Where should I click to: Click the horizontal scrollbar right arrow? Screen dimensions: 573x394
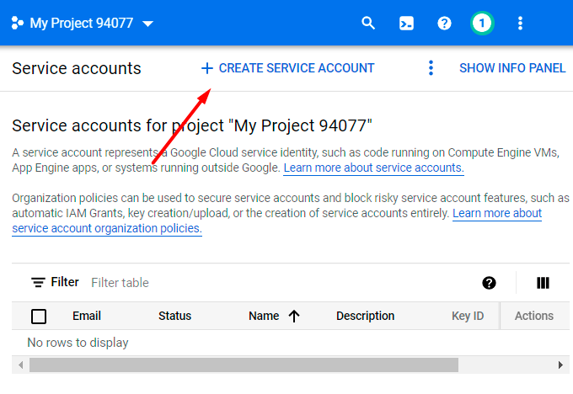click(x=560, y=365)
